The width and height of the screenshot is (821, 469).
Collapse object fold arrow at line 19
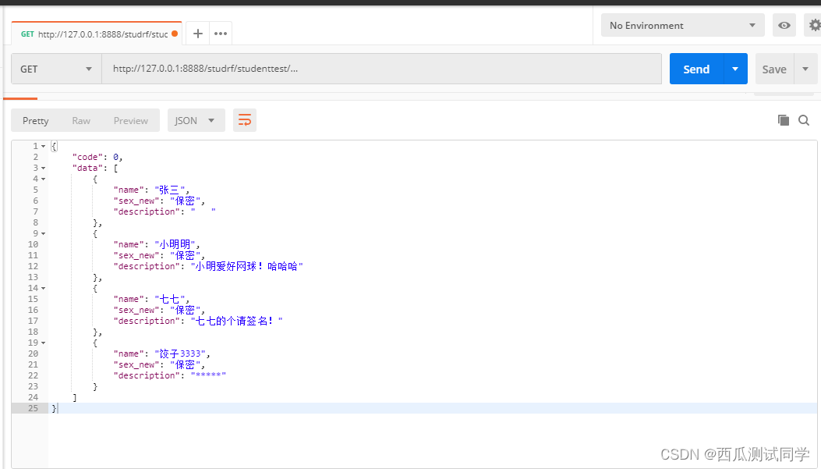(44, 343)
